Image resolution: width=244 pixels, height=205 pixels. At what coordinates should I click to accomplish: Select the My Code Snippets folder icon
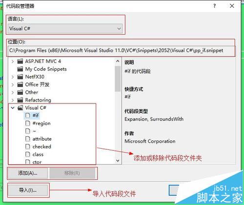click(x=20, y=69)
